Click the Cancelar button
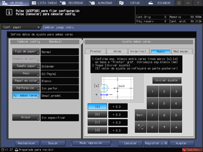Viewport: 203px width, 152px height. [130, 143]
